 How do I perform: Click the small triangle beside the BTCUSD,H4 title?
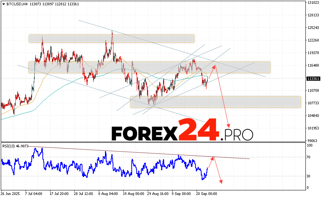pyautogui.click(x=3, y=4)
